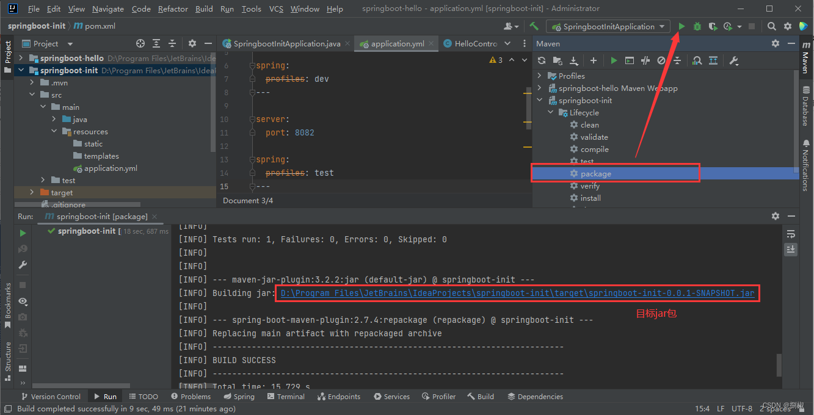Restore layout icon in Run panel
Viewport: 814px width, 415px height.
[23, 368]
